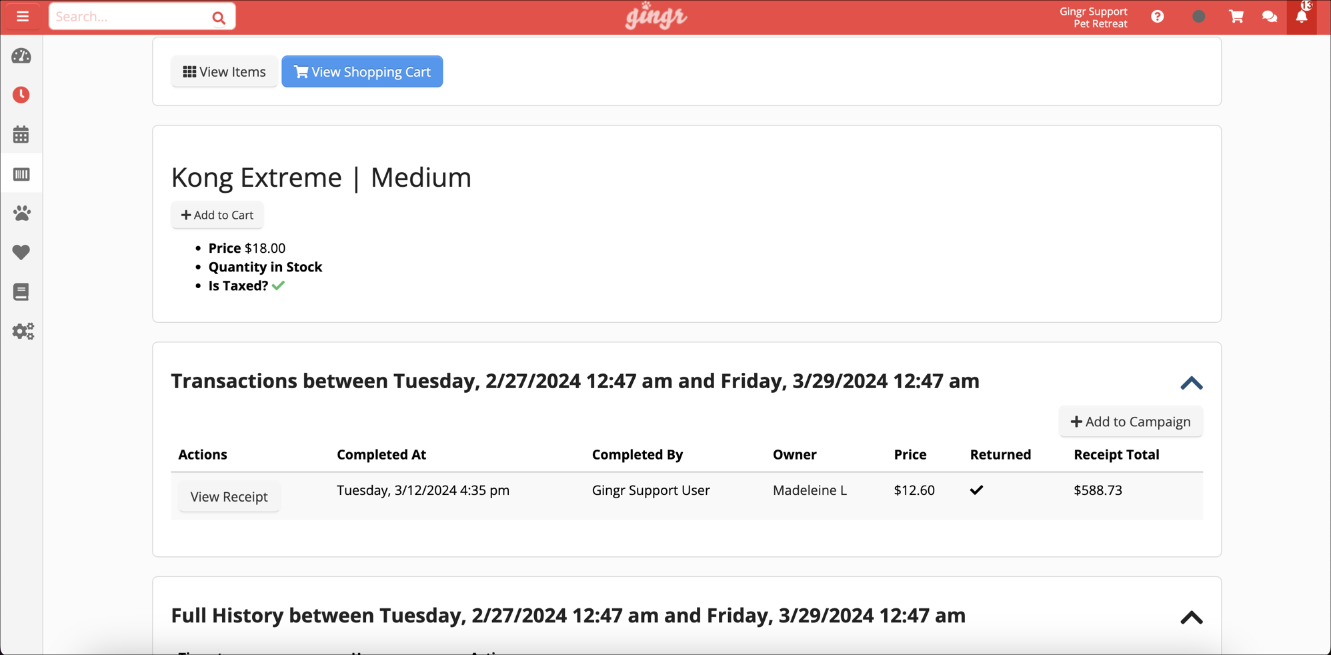This screenshot has width=1331, height=655.
Task: Open the settings gears icon in sidebar
Action: pyautogui.click(x=23, y=332)
